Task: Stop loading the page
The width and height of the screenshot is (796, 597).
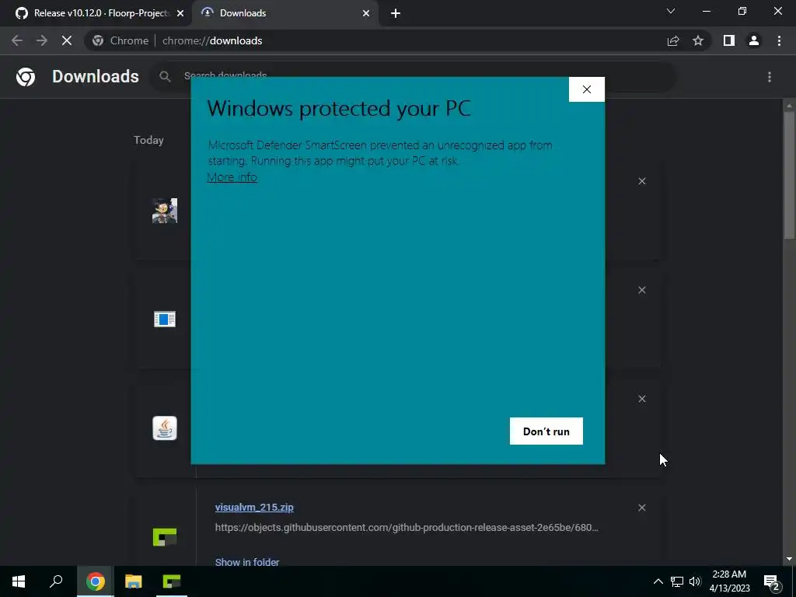Action: (x=67, y=40)
